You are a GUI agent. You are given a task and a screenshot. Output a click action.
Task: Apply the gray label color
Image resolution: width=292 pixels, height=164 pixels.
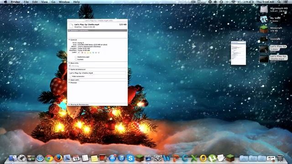[99, 53]
